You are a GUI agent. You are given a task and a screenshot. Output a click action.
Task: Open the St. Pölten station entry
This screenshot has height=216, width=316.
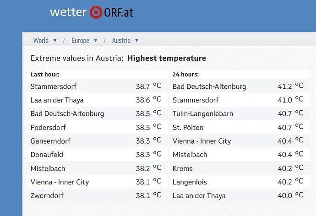pyautogui.click(x=240, y=127)
